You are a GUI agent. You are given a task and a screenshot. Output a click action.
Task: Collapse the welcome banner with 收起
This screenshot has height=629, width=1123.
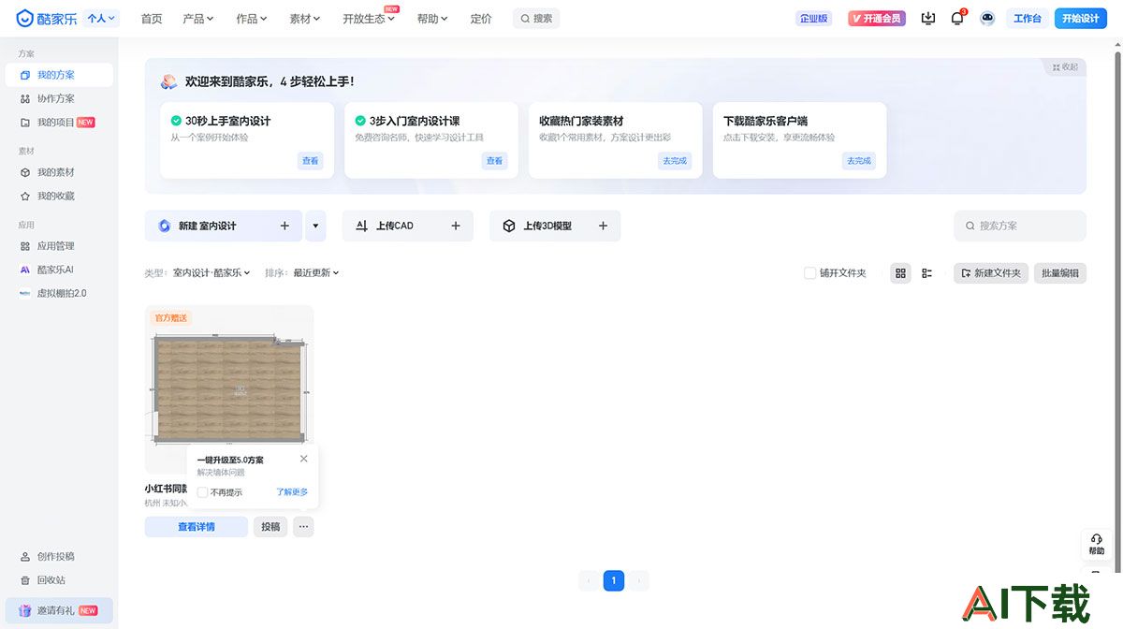[x=1065, y=67]
